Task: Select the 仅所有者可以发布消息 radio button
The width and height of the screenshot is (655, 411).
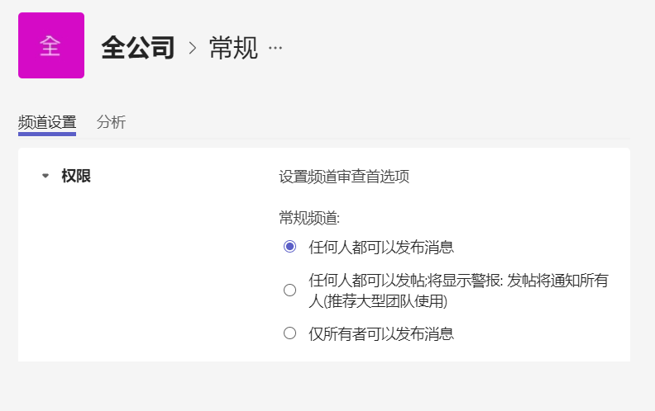Action: (x=290, y=333)
